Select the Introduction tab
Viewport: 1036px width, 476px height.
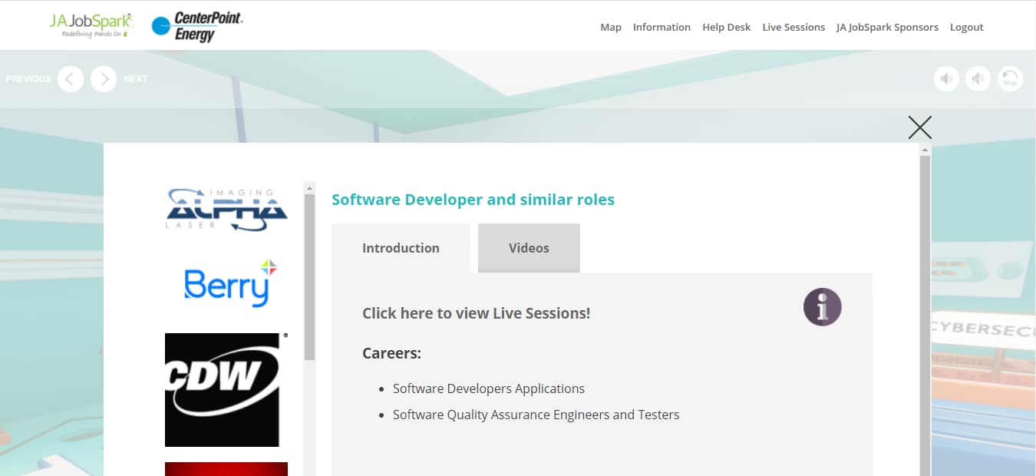point(401,248)
